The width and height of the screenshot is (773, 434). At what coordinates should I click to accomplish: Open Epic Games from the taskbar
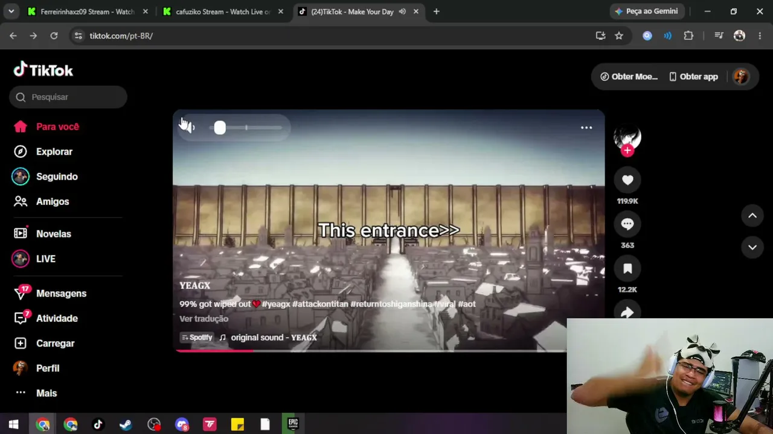pyautogui.click(x=293, y=424)
